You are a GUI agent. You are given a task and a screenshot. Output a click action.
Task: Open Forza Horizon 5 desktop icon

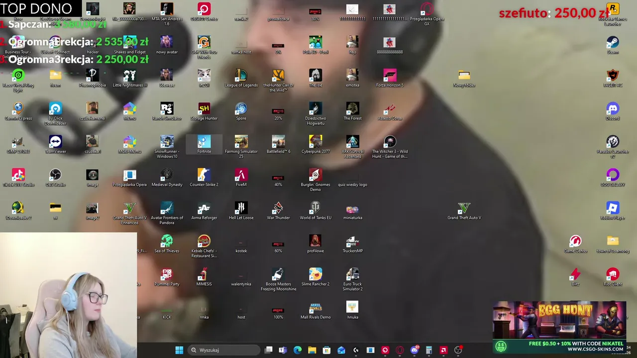tap(390, 78)
